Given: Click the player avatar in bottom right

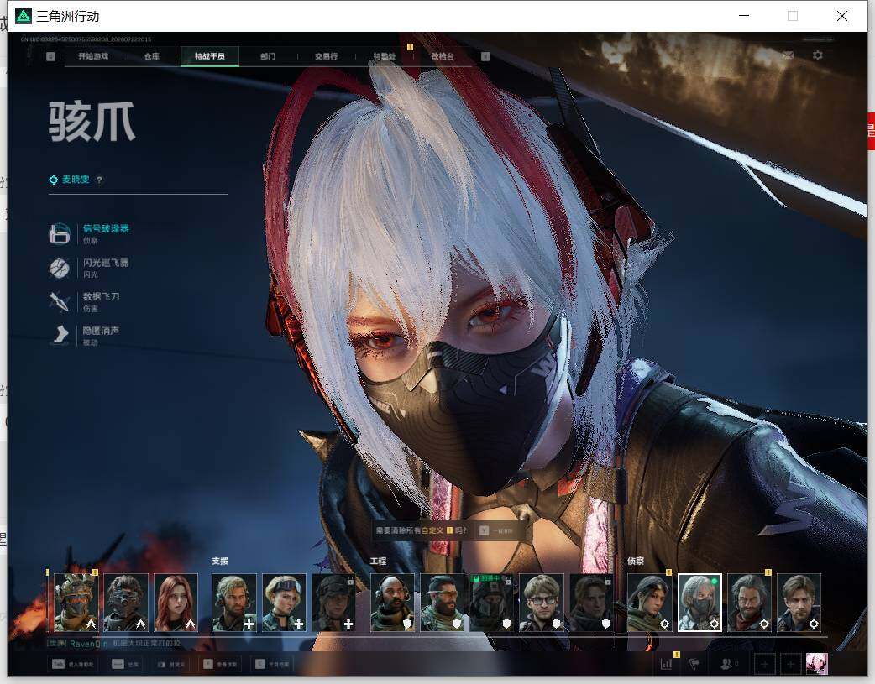Looking at the screenshot, I should coord(817,664).
